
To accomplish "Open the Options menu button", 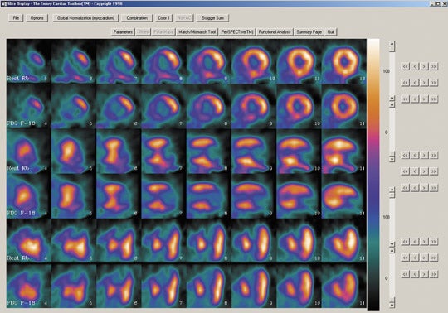I will [37, 18].
